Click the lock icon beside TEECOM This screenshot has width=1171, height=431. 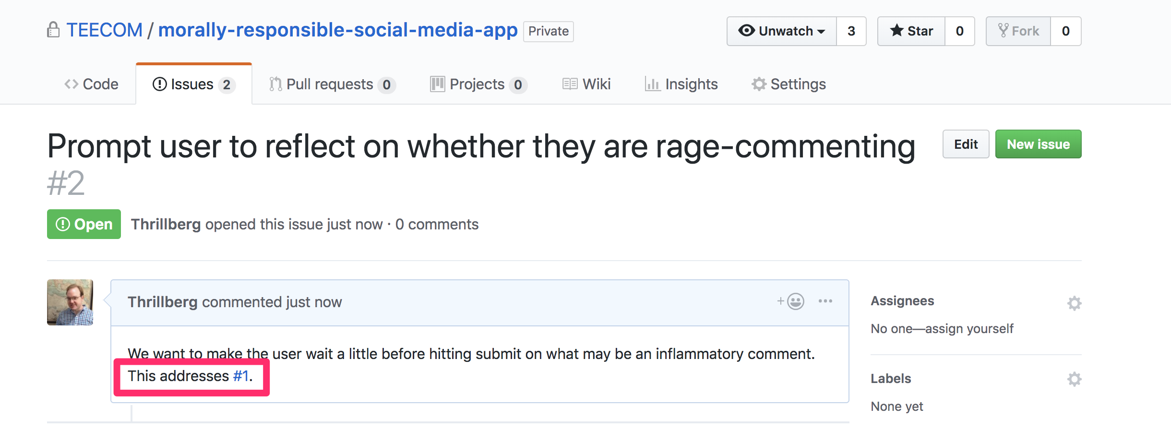point(53,30)
